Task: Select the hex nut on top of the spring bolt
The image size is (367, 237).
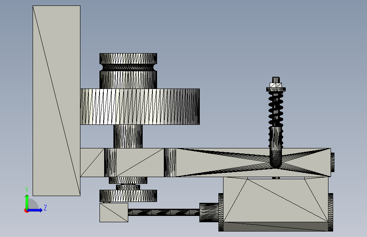Action: tap(276, 85)
